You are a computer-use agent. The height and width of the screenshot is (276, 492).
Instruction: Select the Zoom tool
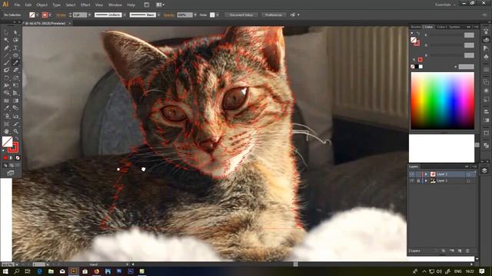[15, 131]
